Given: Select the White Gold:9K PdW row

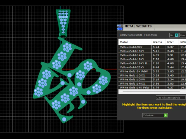Looking at the screenshot, I should pyautogui.click(x=152, y=71).
